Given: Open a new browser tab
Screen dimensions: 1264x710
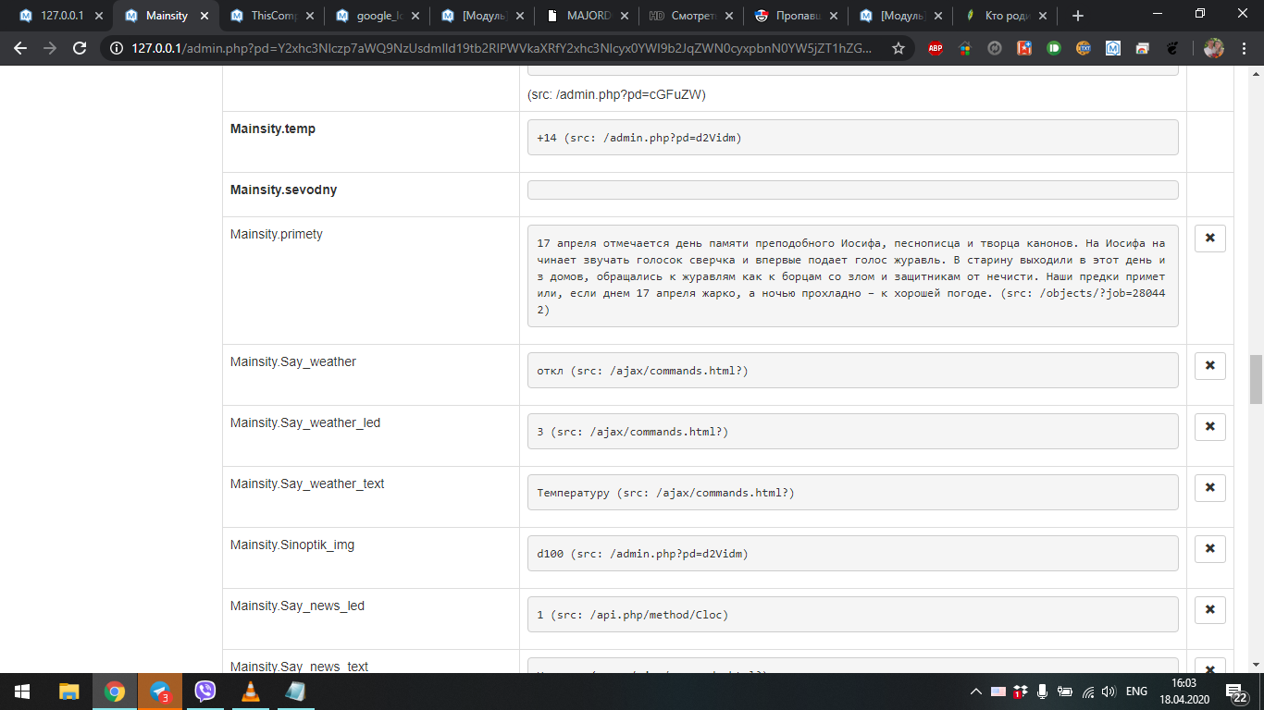Looking at the screenshot, I should (x=1077, y=16).
